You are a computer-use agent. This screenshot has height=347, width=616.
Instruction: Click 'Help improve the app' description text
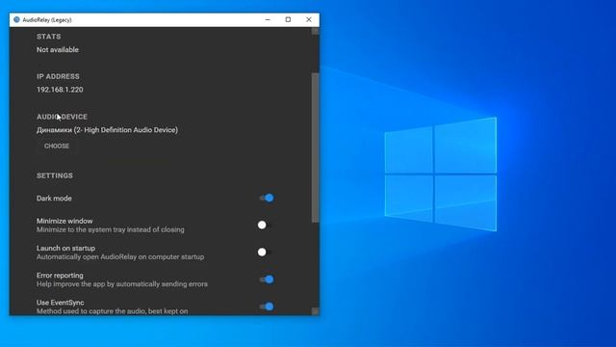(x=122, y=283)
